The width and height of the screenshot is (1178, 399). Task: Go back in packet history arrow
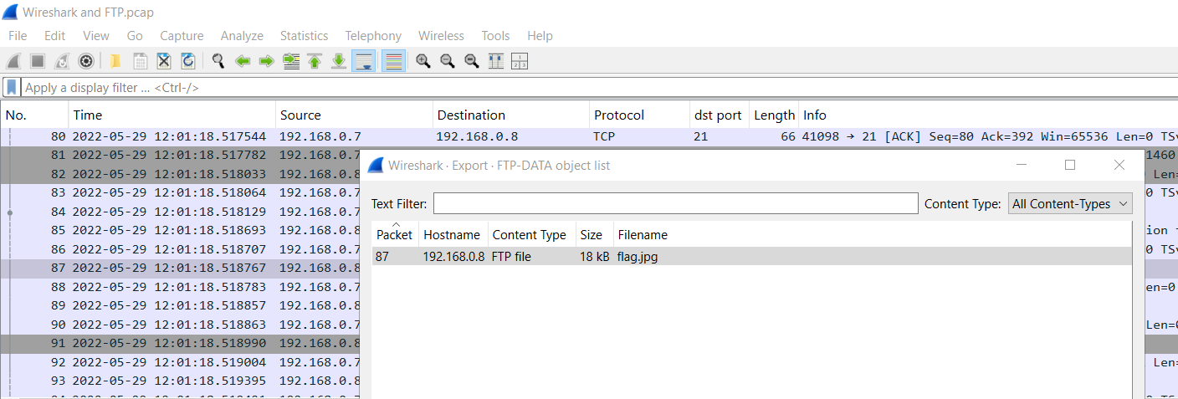[x=243, y=61]
